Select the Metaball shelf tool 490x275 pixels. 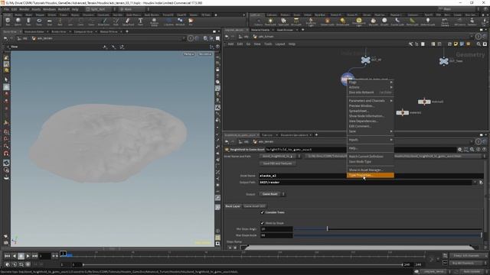click(x=180, y=21)
